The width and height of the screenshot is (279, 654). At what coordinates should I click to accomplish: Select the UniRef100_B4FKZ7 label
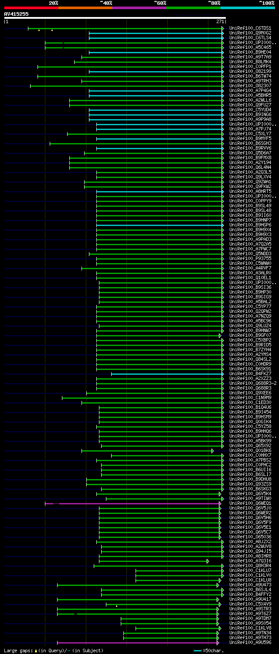pyautogui.click(x=250, y=374)
